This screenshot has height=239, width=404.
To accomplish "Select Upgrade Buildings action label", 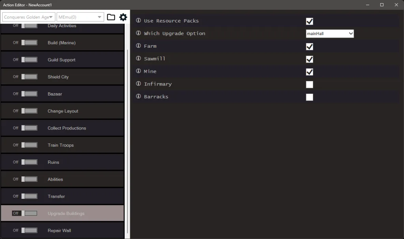I will click(x=66, y=213).
